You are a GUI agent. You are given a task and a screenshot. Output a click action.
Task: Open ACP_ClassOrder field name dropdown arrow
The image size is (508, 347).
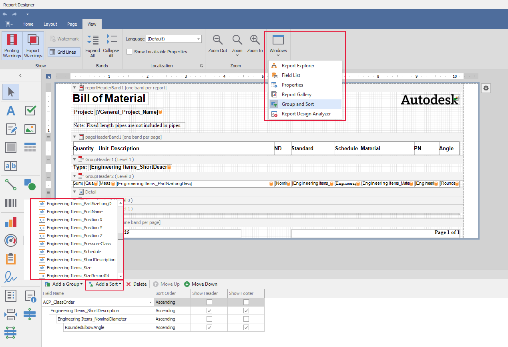151,303
